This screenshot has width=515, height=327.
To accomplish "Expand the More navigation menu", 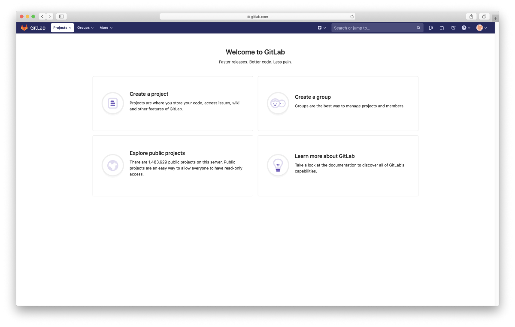I will click(x=106, y=27).
